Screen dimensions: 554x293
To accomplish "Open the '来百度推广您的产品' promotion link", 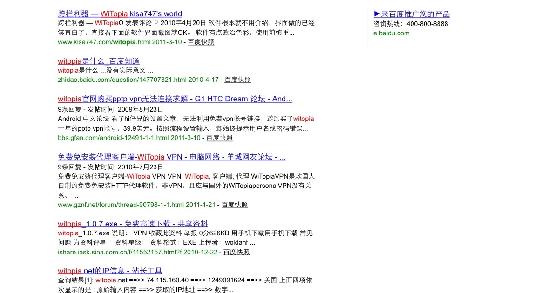I will point(412,14).
